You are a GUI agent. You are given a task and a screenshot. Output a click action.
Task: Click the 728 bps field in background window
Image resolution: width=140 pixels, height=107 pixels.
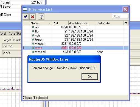(12, 46)
